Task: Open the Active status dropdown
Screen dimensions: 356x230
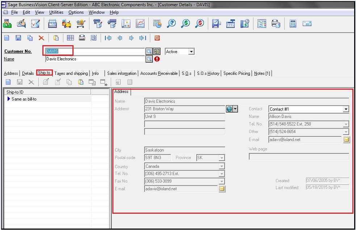Action: pos(191,52)
